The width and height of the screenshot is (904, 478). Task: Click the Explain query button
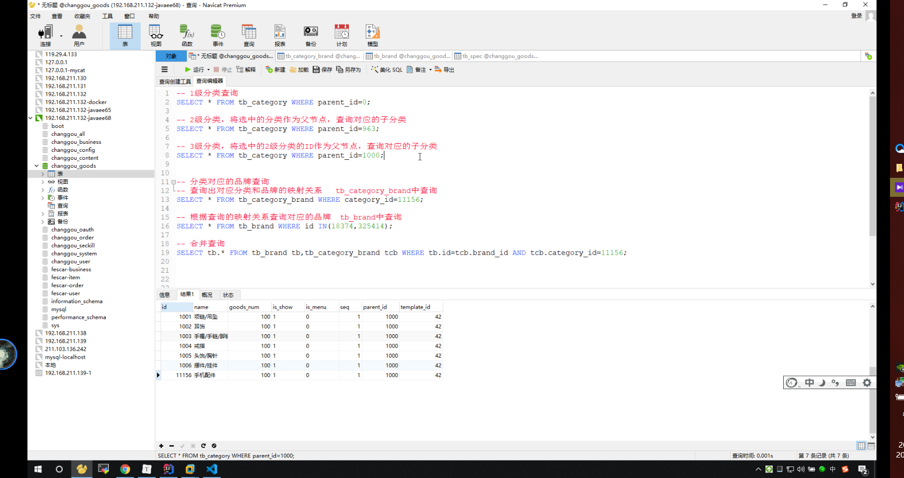click(246, 69)
